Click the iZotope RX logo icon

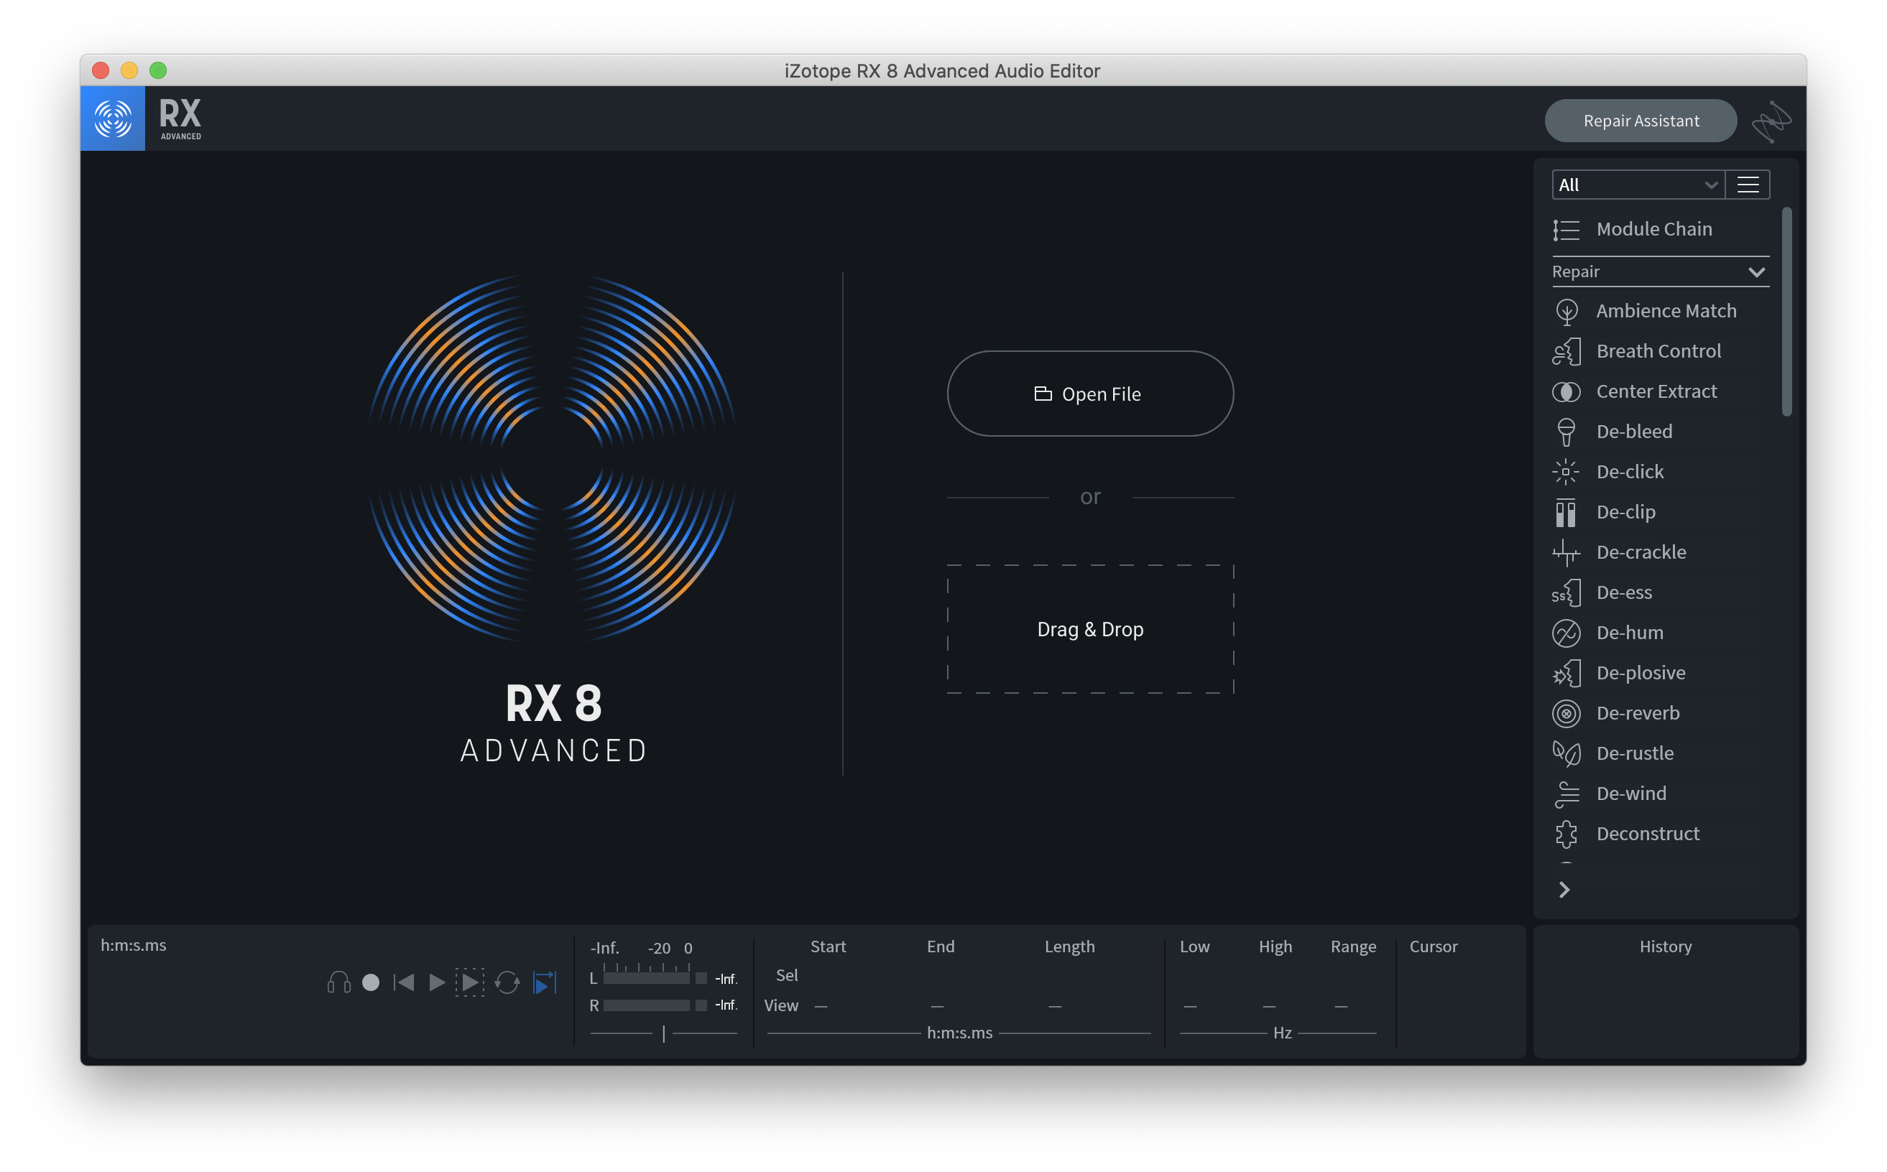point(113,118)
